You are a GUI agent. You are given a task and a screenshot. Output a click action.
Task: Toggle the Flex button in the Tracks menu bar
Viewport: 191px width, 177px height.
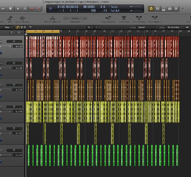(x=24, y=27)
